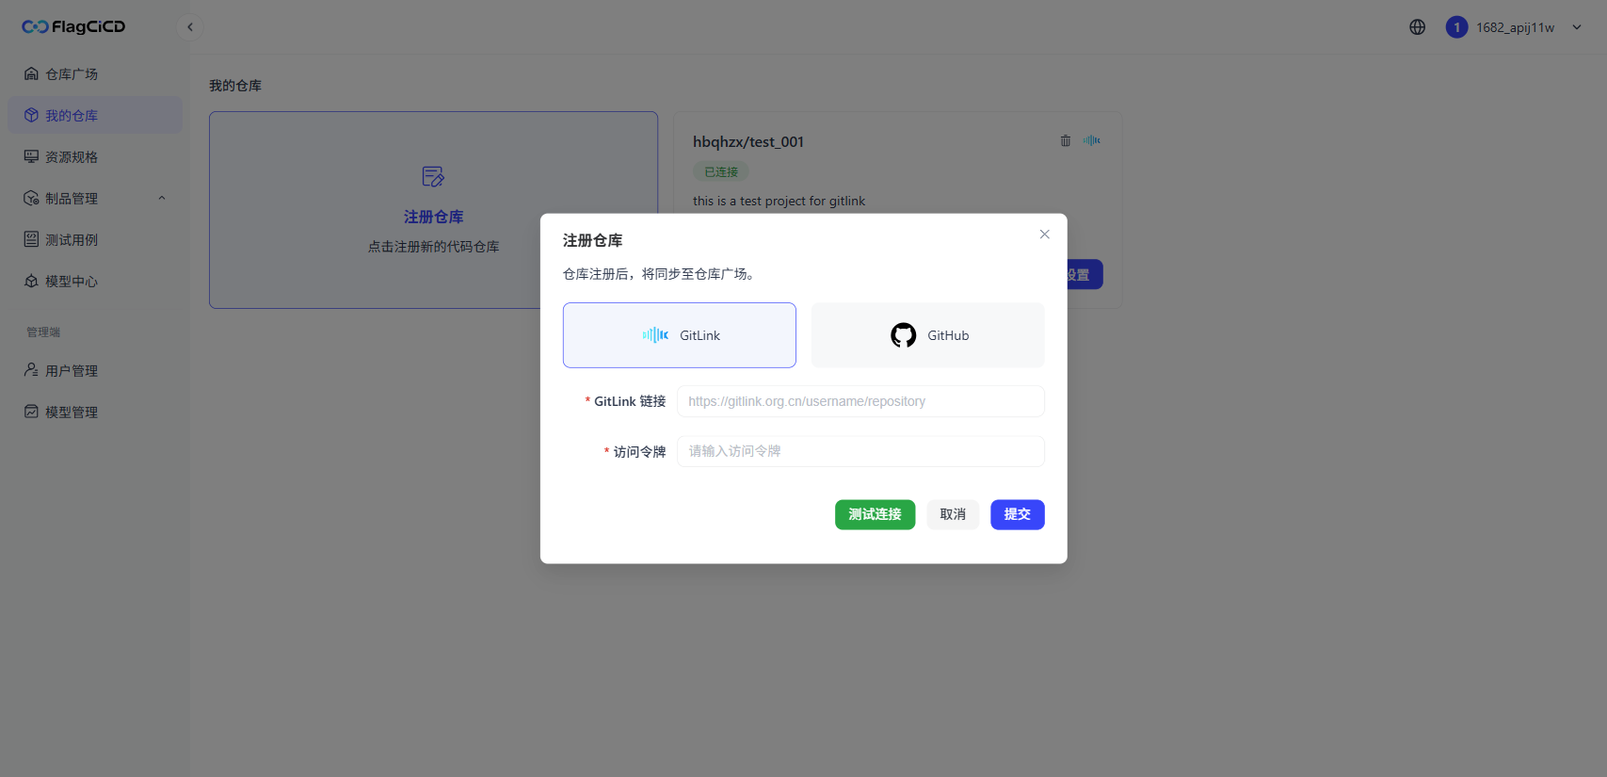Click the GitHub octocat logo
This screenshot has width=1607, height=777.
904,335
